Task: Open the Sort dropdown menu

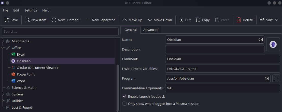Action: (x=269, y=20)
